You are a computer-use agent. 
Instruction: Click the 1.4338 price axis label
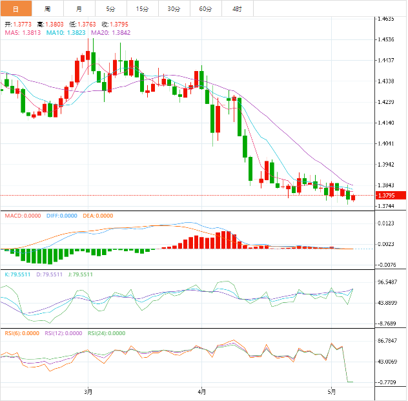[386, 81]
